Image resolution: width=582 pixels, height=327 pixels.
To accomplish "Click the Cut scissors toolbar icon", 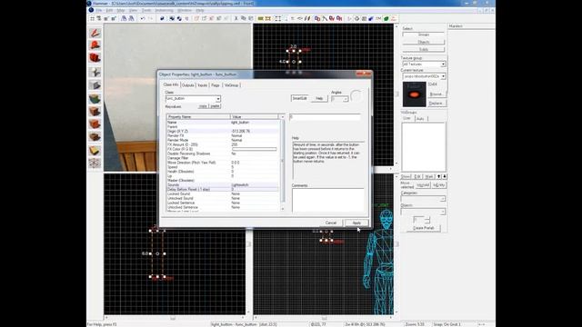I will 236,18.
